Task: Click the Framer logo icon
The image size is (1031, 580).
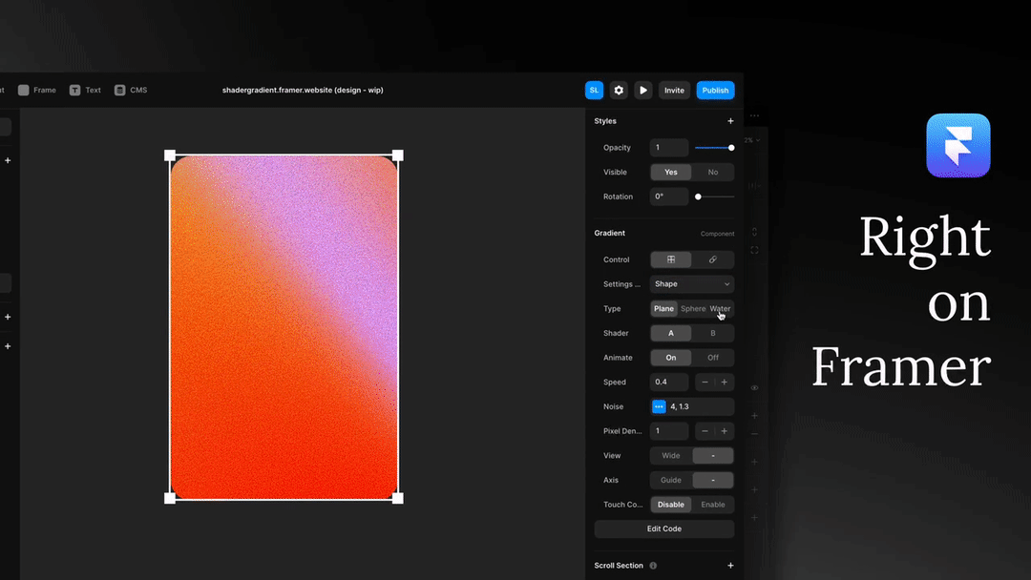Action: pyautogui.click(x=958, y=145)
